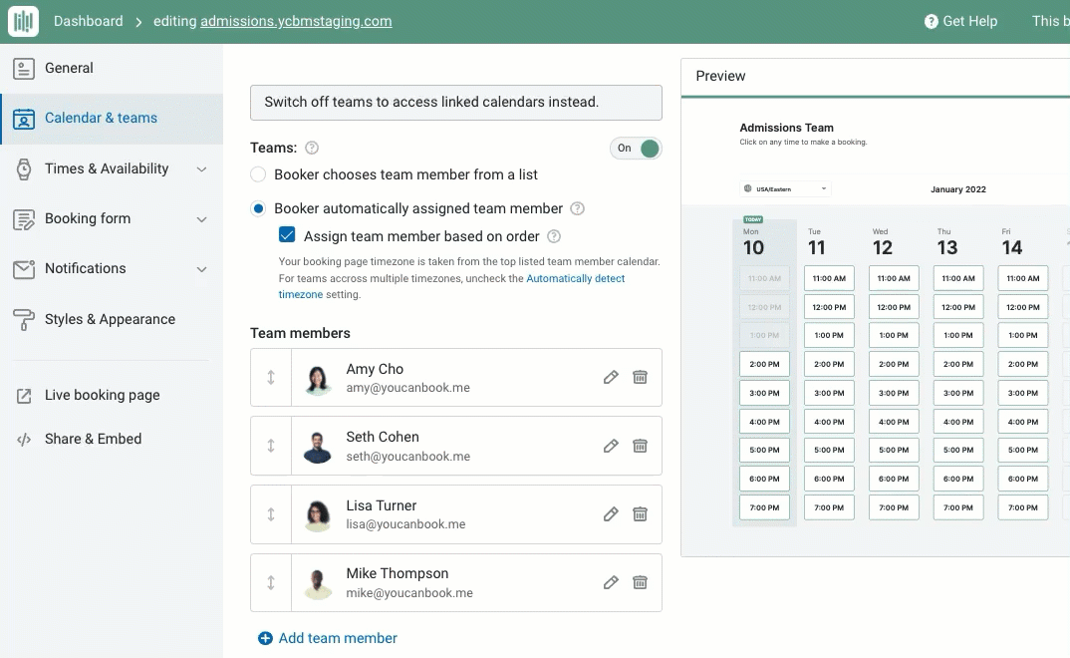This screenshot has height=658, width=1070.
Task: Select Tuesday 11:00 AM slot in preview
Action: pyautogui.click(x=829, y=278)
